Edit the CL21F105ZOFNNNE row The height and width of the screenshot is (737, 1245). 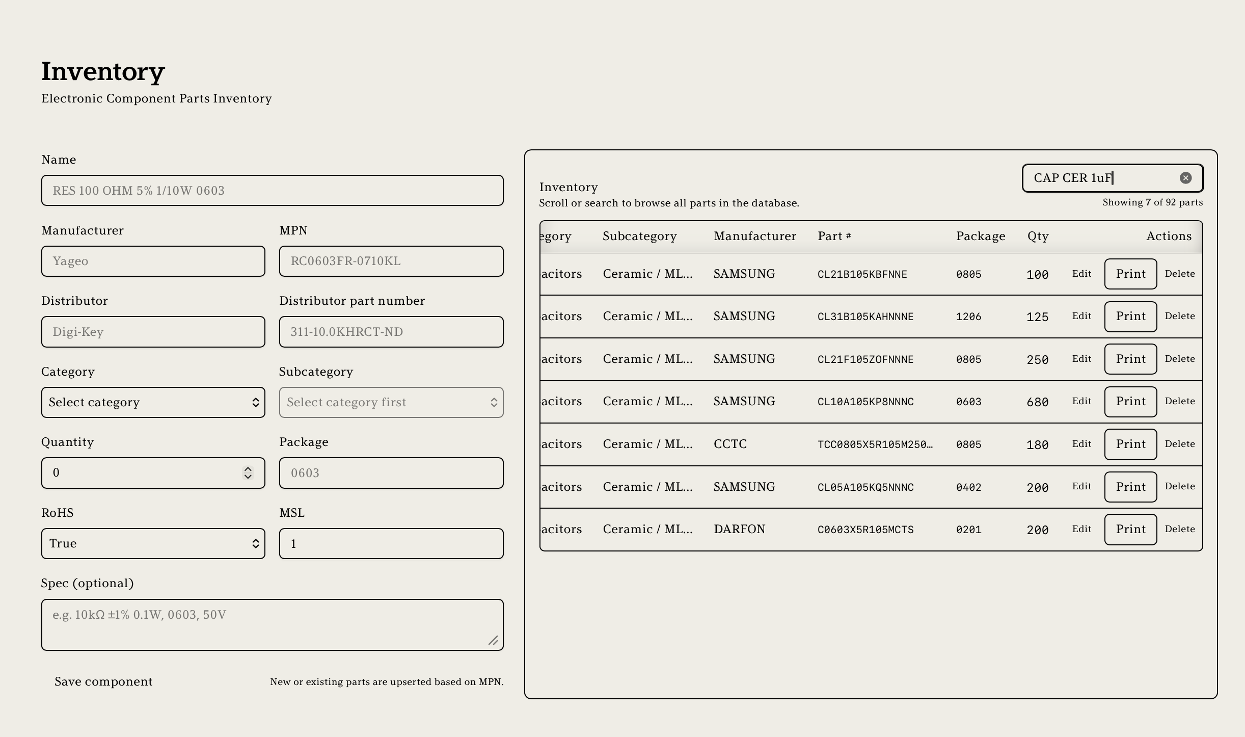[1081, 359]
